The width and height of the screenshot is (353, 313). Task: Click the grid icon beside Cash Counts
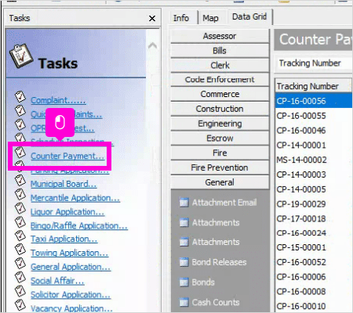[184, 302]
